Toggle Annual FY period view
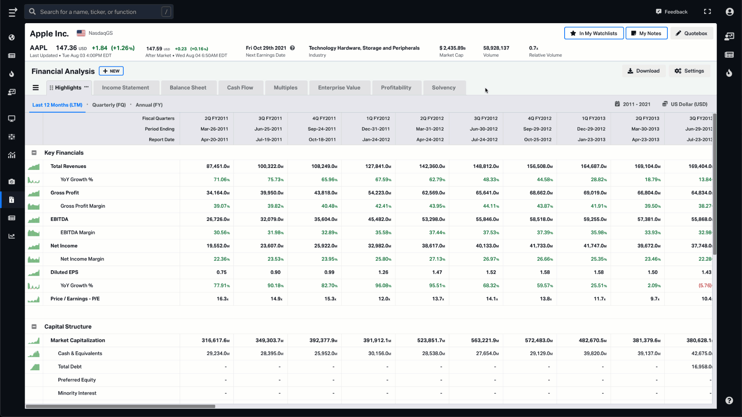This screenshot has width=742, height=417. (x=149, y=105)
